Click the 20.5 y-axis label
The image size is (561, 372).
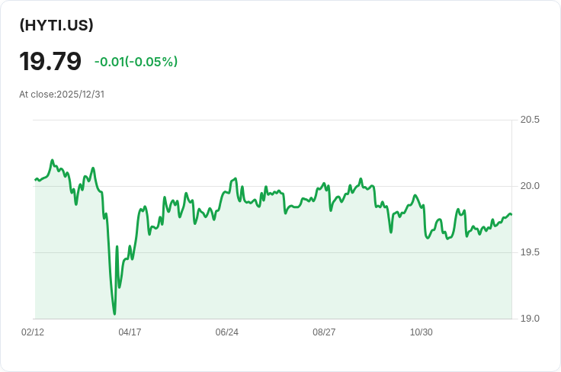pos(530,120)
